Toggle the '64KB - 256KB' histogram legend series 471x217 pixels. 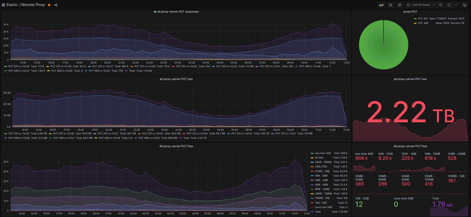pos(323,162)
